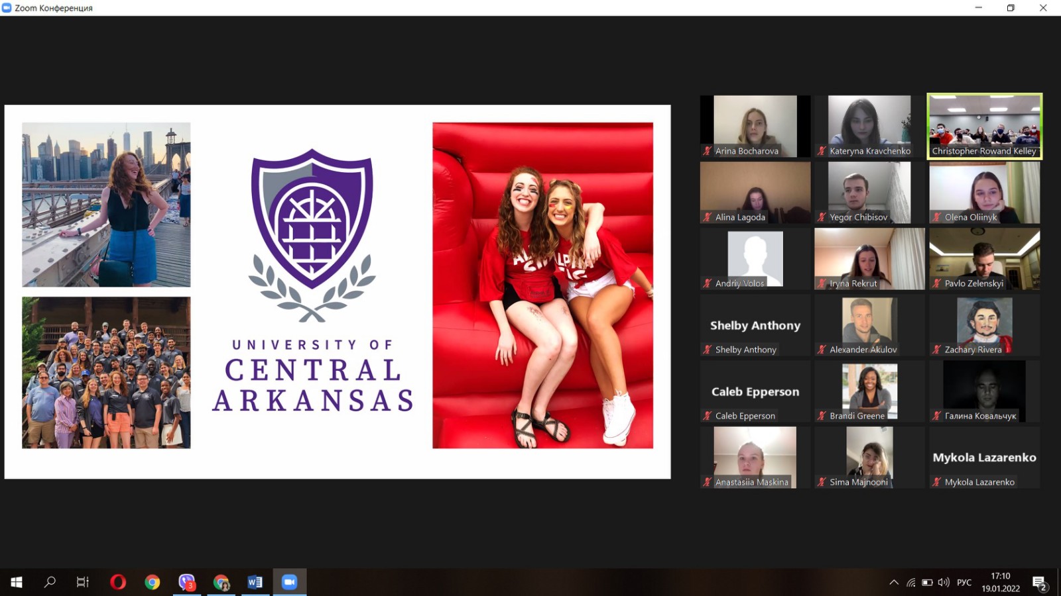Show hidden system tray icons
This screenshot has width=1061, height=596.
(x=894, y=583)
